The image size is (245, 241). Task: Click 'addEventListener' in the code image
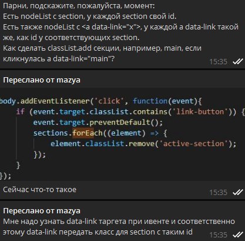tap(55, 101)
